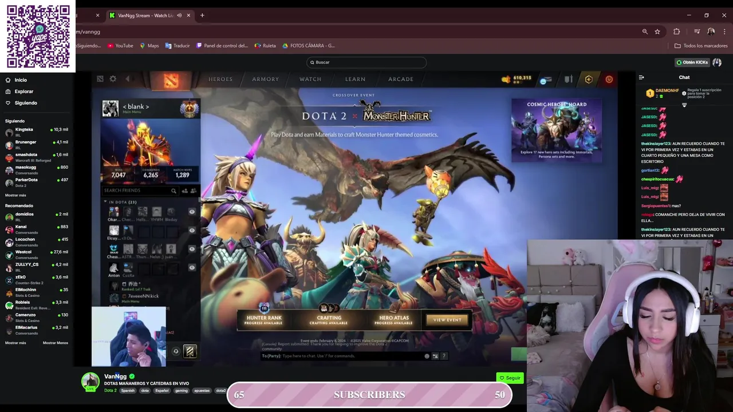This screenshot has height=412, width=733.
Task: Select the VanNgg Stream browser tab
Action: pos(149,15)
